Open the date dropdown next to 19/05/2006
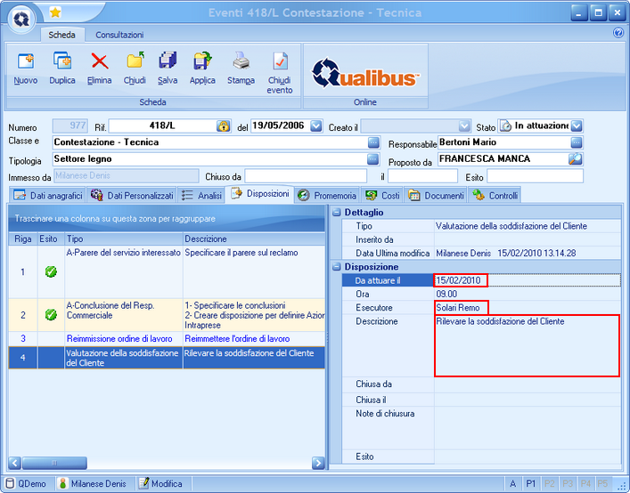 pos(316,126)
